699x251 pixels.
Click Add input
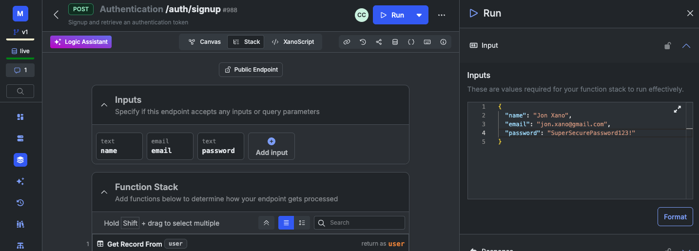pos(272,146)
